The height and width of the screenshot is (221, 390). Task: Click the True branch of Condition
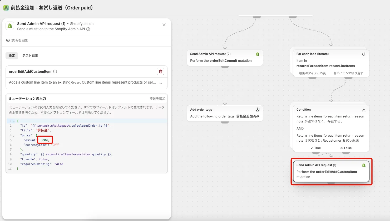point(316,148)
